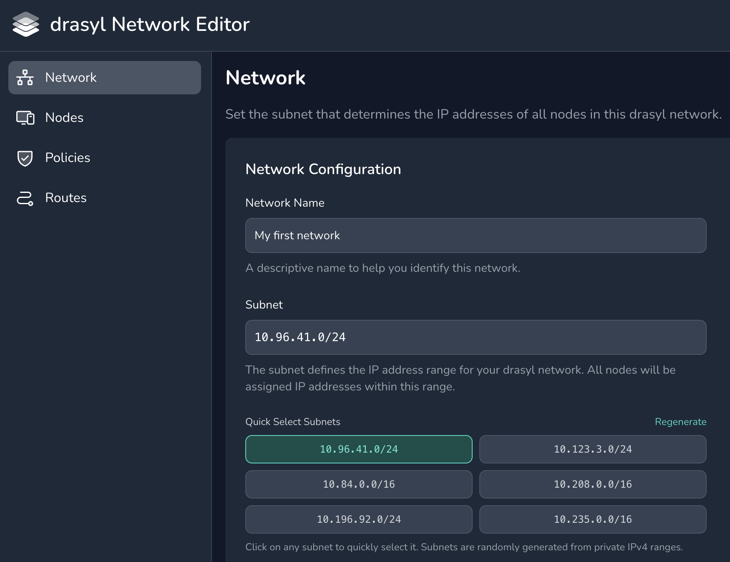Click the Policies shield icon
Image resolution: width=730 pixels, height=562 pixels.
click(x=25, y=158)
